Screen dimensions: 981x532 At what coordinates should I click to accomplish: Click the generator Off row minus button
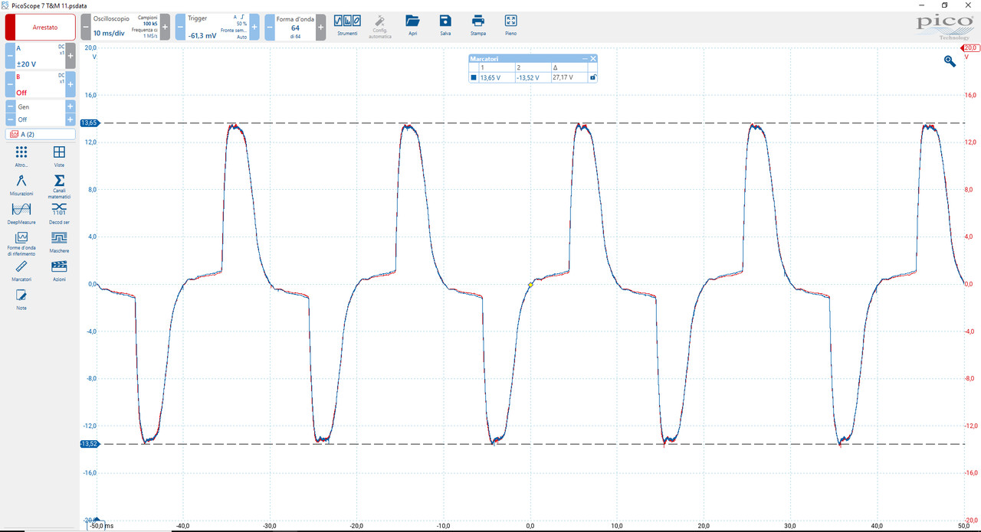(10, 119)
